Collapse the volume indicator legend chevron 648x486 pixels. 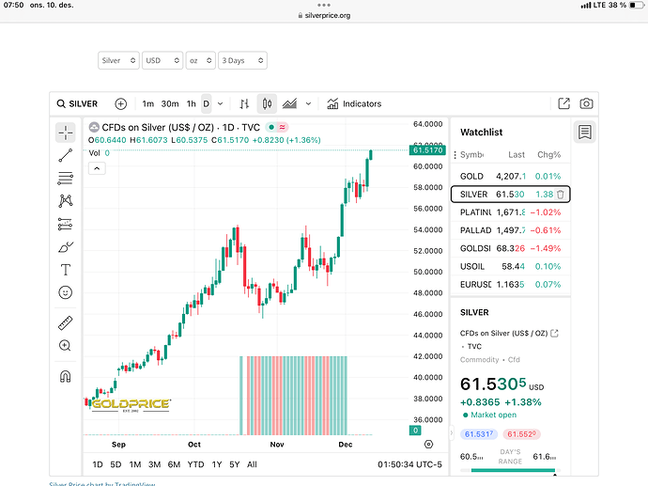(x=98, y=168)
